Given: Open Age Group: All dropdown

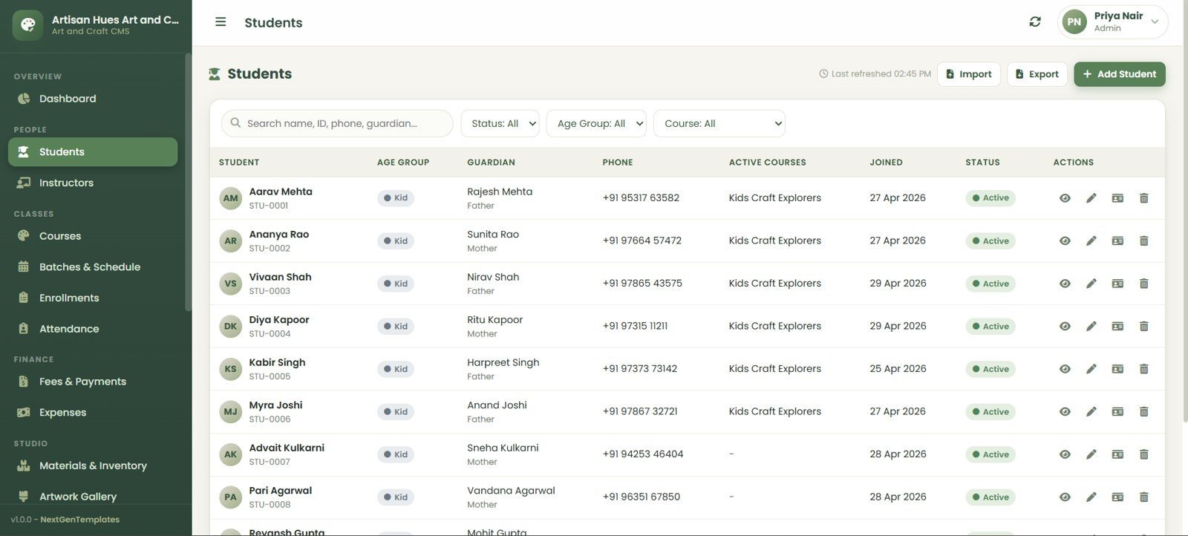Looking at the screenshot, I should pyautogui.click(x=596, y=124).
